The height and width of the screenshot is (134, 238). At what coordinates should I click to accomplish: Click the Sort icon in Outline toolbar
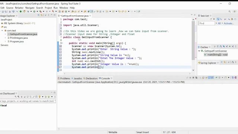(221, 47)
